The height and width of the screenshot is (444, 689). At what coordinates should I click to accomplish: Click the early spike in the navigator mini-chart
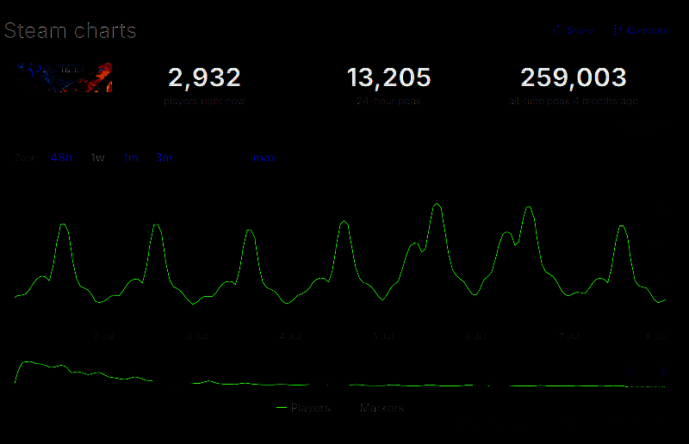click(28, 362)
